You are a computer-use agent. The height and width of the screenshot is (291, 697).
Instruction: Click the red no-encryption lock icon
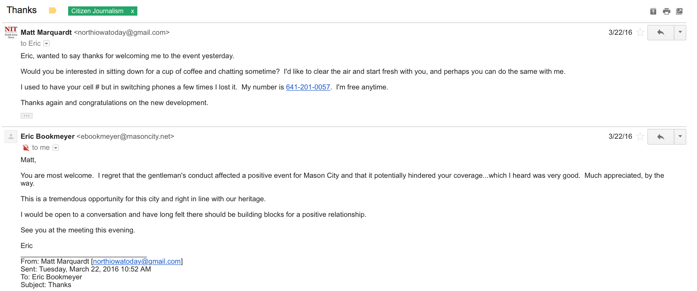pyautogui.click(x=26, y=148)
